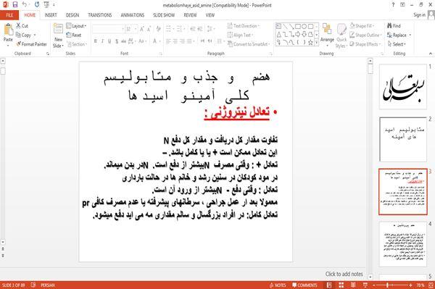435x289 pixels.
Task: Open Shape Effects dropdown
Action: (x=365, y=44)
